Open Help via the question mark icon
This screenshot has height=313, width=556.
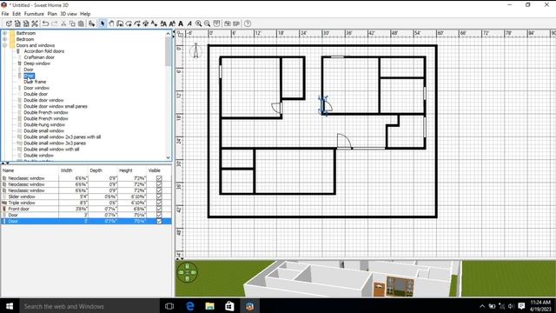click(248, 23)
